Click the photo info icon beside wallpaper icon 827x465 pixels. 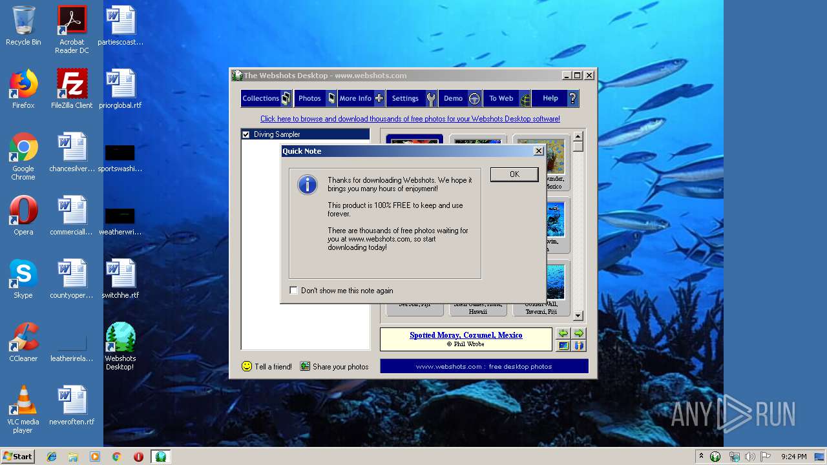pos(579,346)
